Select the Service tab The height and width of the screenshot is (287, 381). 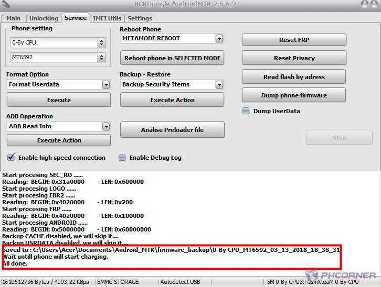[76, 18]
